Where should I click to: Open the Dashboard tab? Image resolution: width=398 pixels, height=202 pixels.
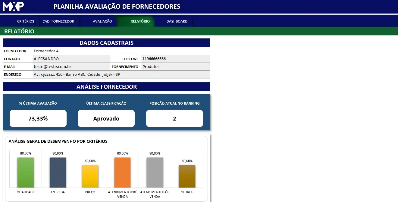pyautogui.click(x=177, y=21)
